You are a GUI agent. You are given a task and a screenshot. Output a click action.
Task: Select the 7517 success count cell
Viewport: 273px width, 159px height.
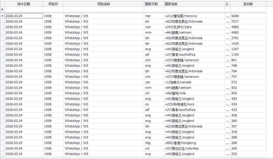[x=248, y=21]
